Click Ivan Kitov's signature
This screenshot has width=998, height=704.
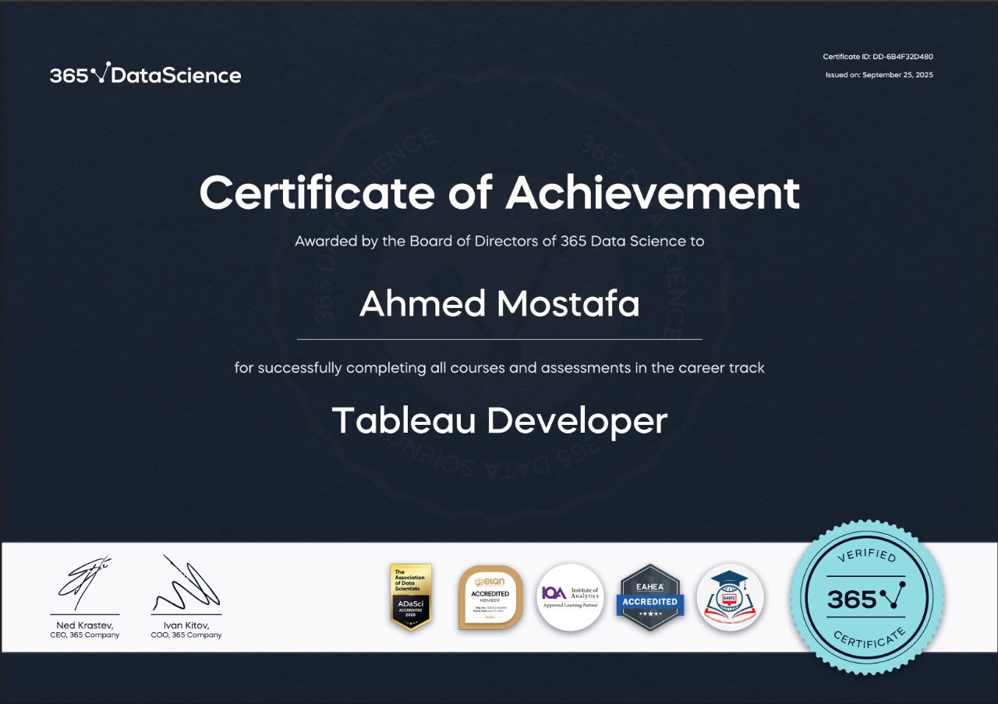(x=186, y=583)
